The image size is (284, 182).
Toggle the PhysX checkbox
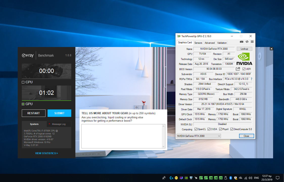(220, 129)
